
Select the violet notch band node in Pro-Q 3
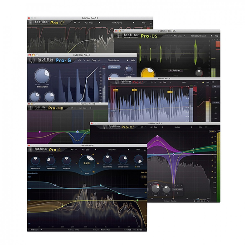pos(173,154)
